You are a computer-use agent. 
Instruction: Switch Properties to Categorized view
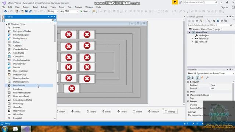(x=189, y=78)
